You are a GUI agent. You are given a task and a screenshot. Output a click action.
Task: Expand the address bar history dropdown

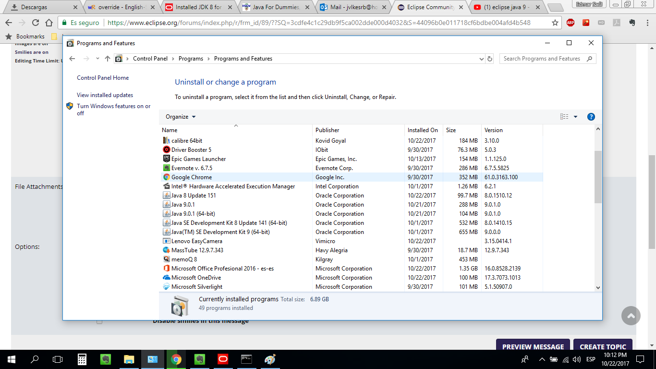(x=482, y=59)
